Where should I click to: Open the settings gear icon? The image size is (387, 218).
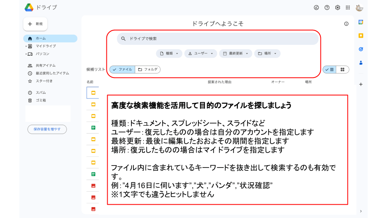pos(337,7)
